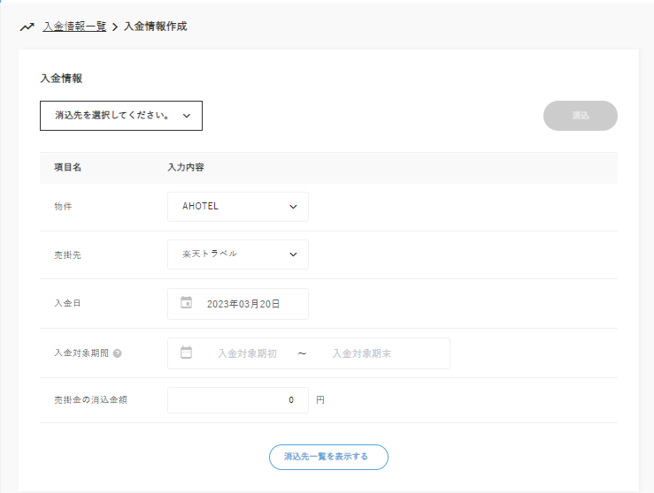Viewport: 654px width, 493px height.
Task: Click the chevron arrow in 楽天トラベル dropdown
Action: tap(293, 254)
